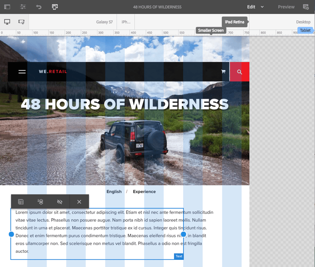Click the float to new line icon
The height and width of the screenshot is (267, 315).
(21, 202)
